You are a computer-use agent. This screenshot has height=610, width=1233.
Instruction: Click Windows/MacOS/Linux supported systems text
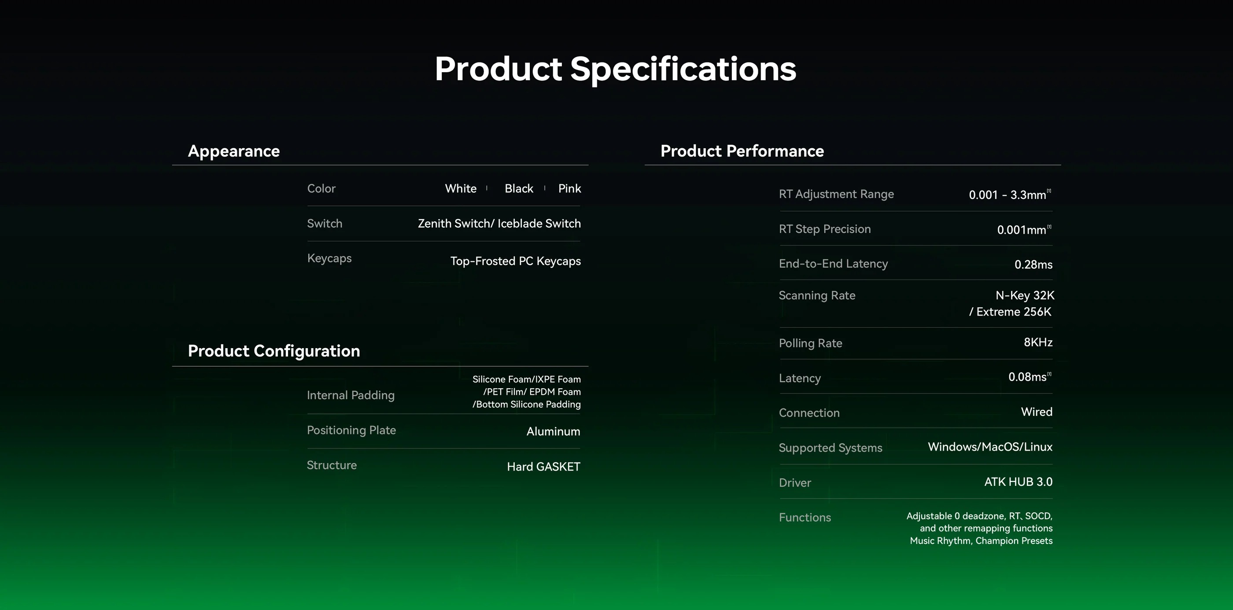(990, 447)
